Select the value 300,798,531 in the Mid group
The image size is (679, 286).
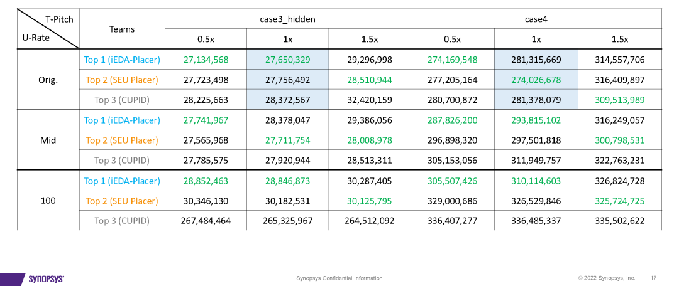click(619, 140)
